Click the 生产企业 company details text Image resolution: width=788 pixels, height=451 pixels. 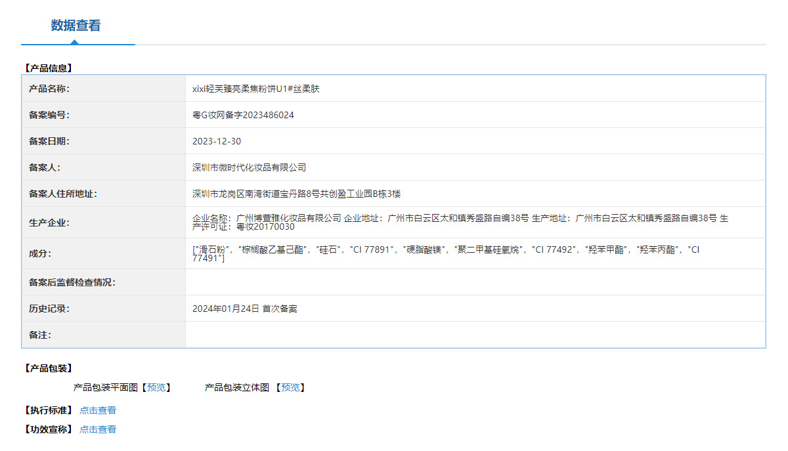pos(460,223)
